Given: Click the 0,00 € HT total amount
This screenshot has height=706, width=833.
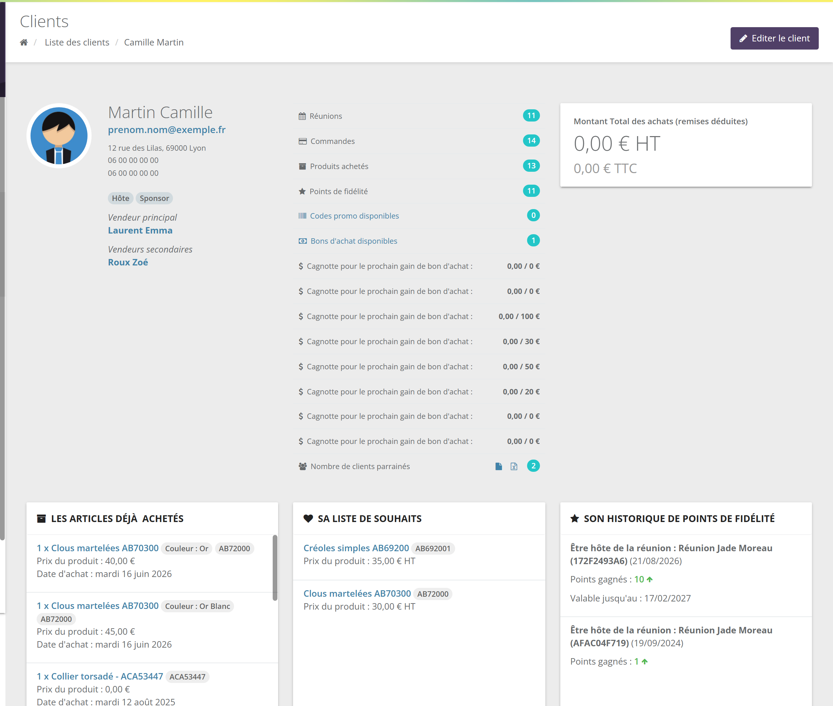Looking at the screenshot, I should coord(617,144).
